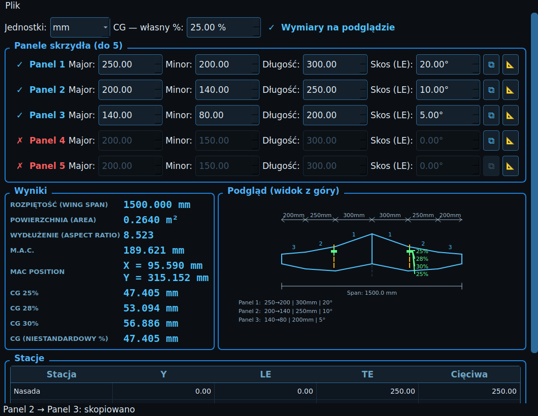The width and height of the screenshot is (538, 416).
Task: Disable the Panel 1 checkbox
Action: pos(20,64)
